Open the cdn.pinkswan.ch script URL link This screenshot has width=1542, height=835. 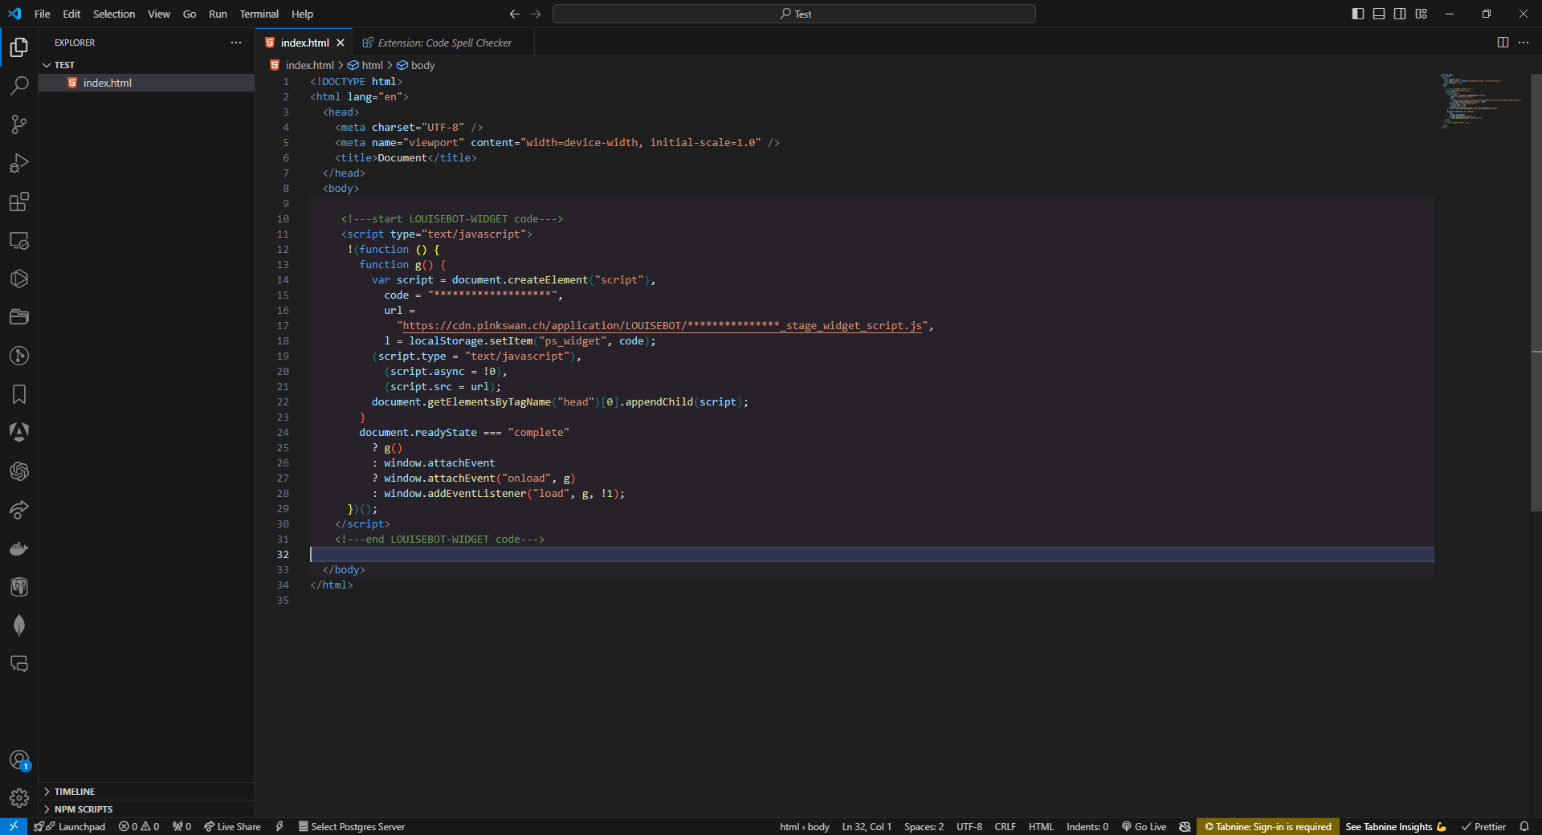[662, 325]
